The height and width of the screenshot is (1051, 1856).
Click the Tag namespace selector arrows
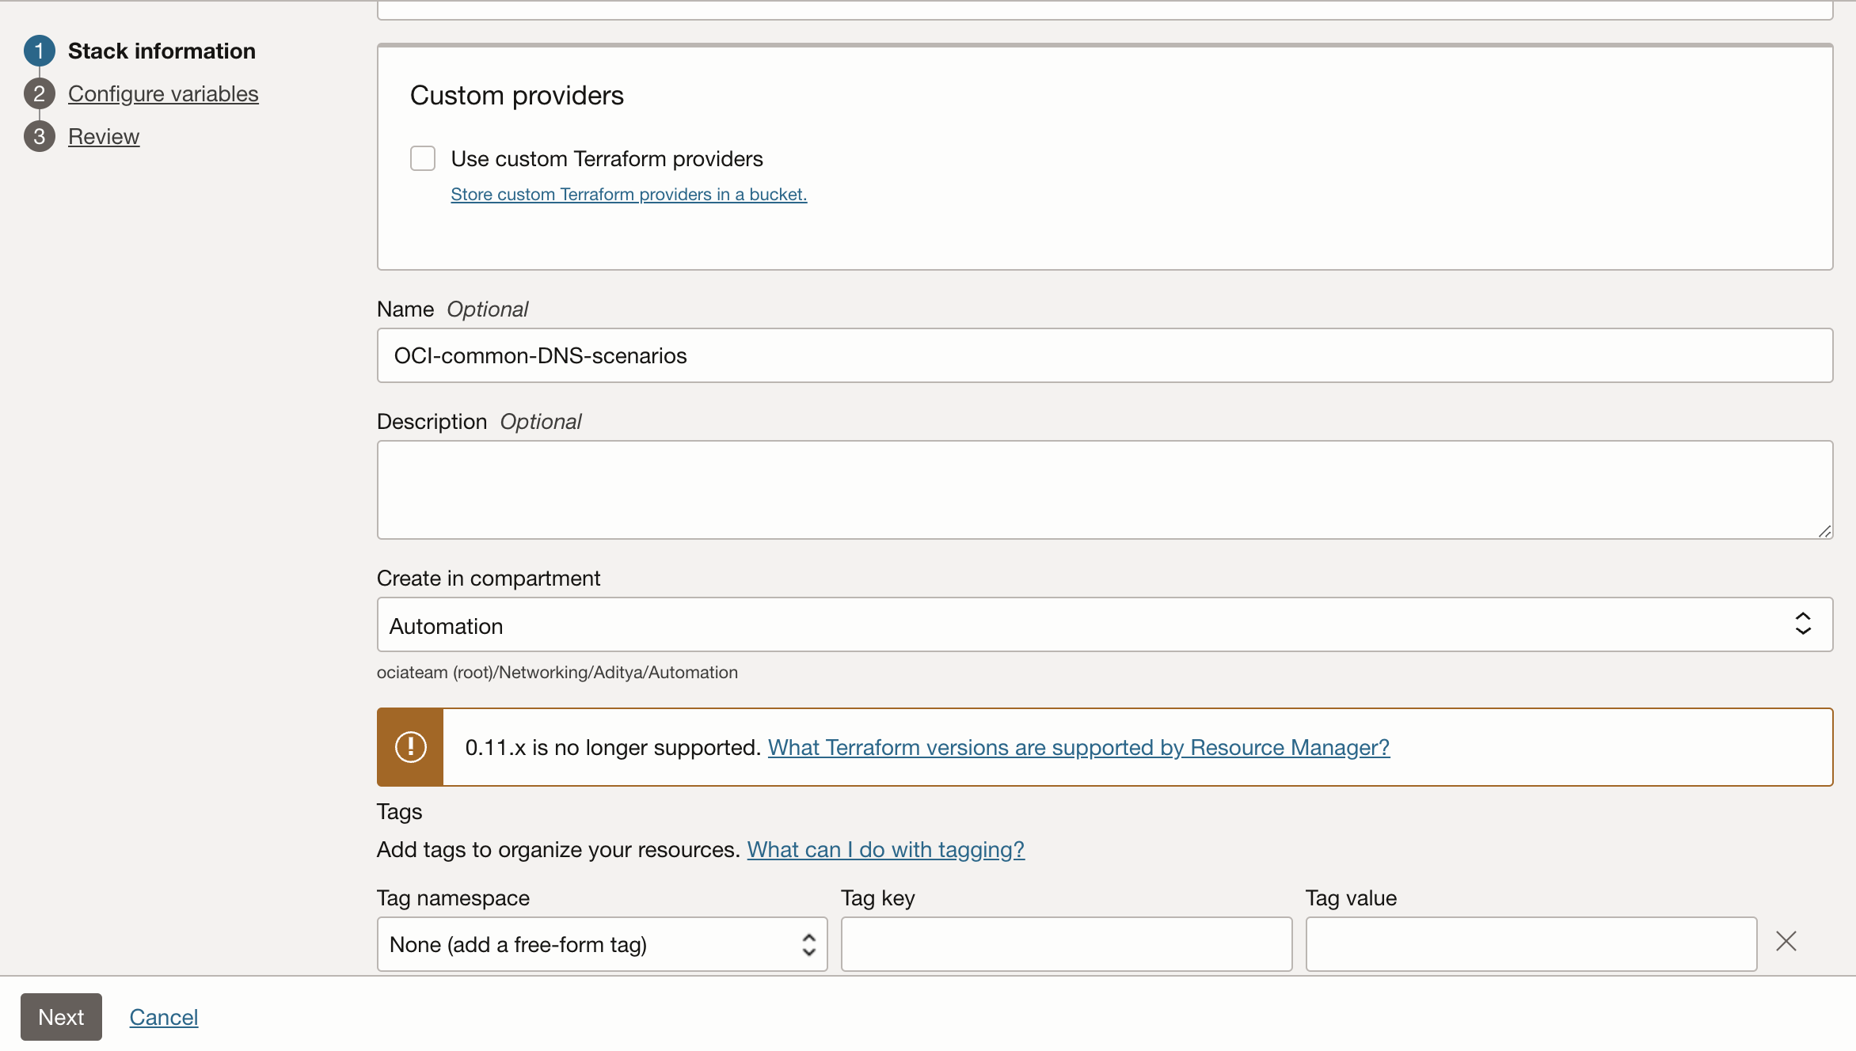click(808, 944)
